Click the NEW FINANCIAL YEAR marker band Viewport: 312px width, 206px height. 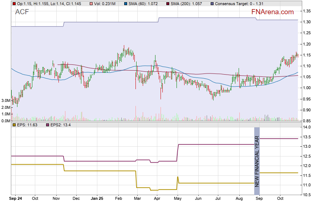point(257,161)
